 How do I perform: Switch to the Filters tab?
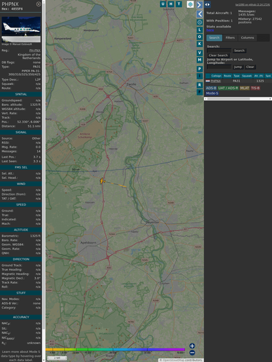[x=230, y=38]
